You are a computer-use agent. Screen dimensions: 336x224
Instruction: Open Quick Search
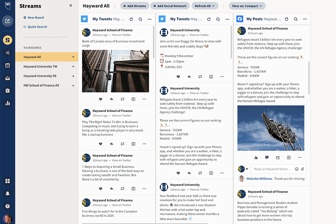35,27
